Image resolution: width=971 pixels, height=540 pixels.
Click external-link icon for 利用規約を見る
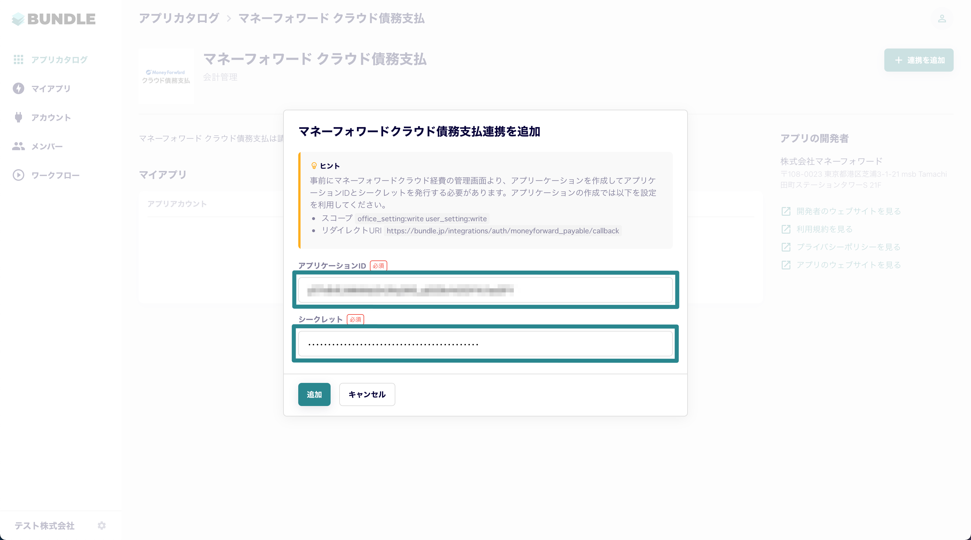coord(786,229)
